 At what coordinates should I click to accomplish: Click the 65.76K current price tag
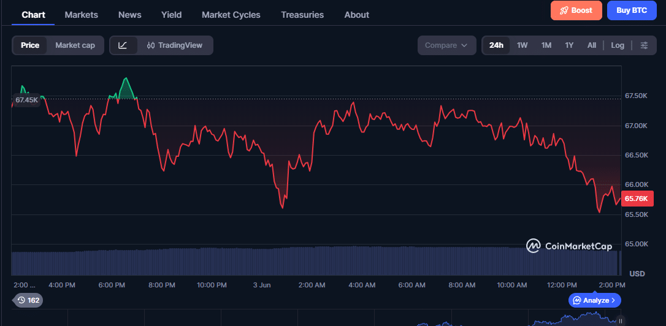637,199
